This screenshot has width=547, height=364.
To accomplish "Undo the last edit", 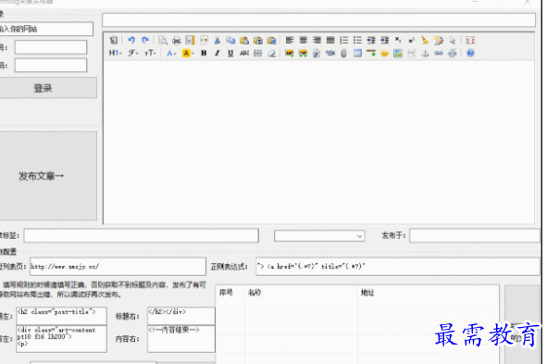I will click(131, 40).
